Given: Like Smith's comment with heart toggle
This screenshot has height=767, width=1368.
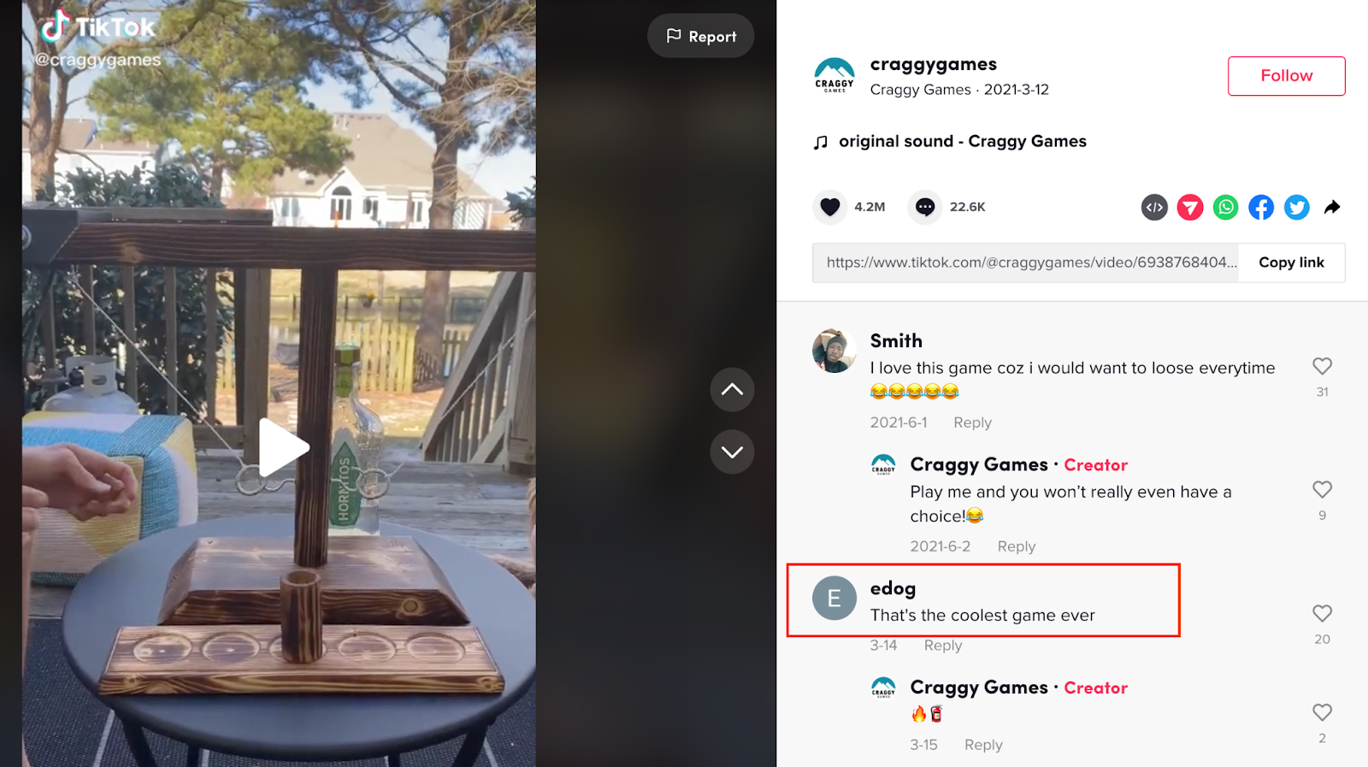Looking at the screenshot, I should (x=1322, y=367).
